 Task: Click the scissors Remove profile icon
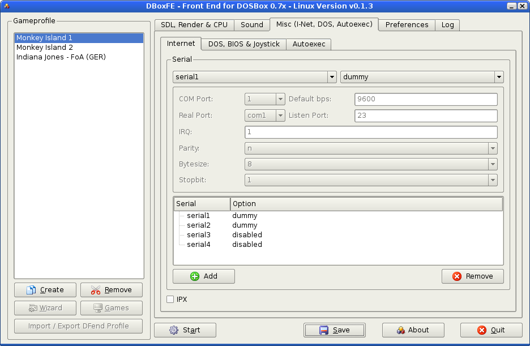click(x=96, y=290)
